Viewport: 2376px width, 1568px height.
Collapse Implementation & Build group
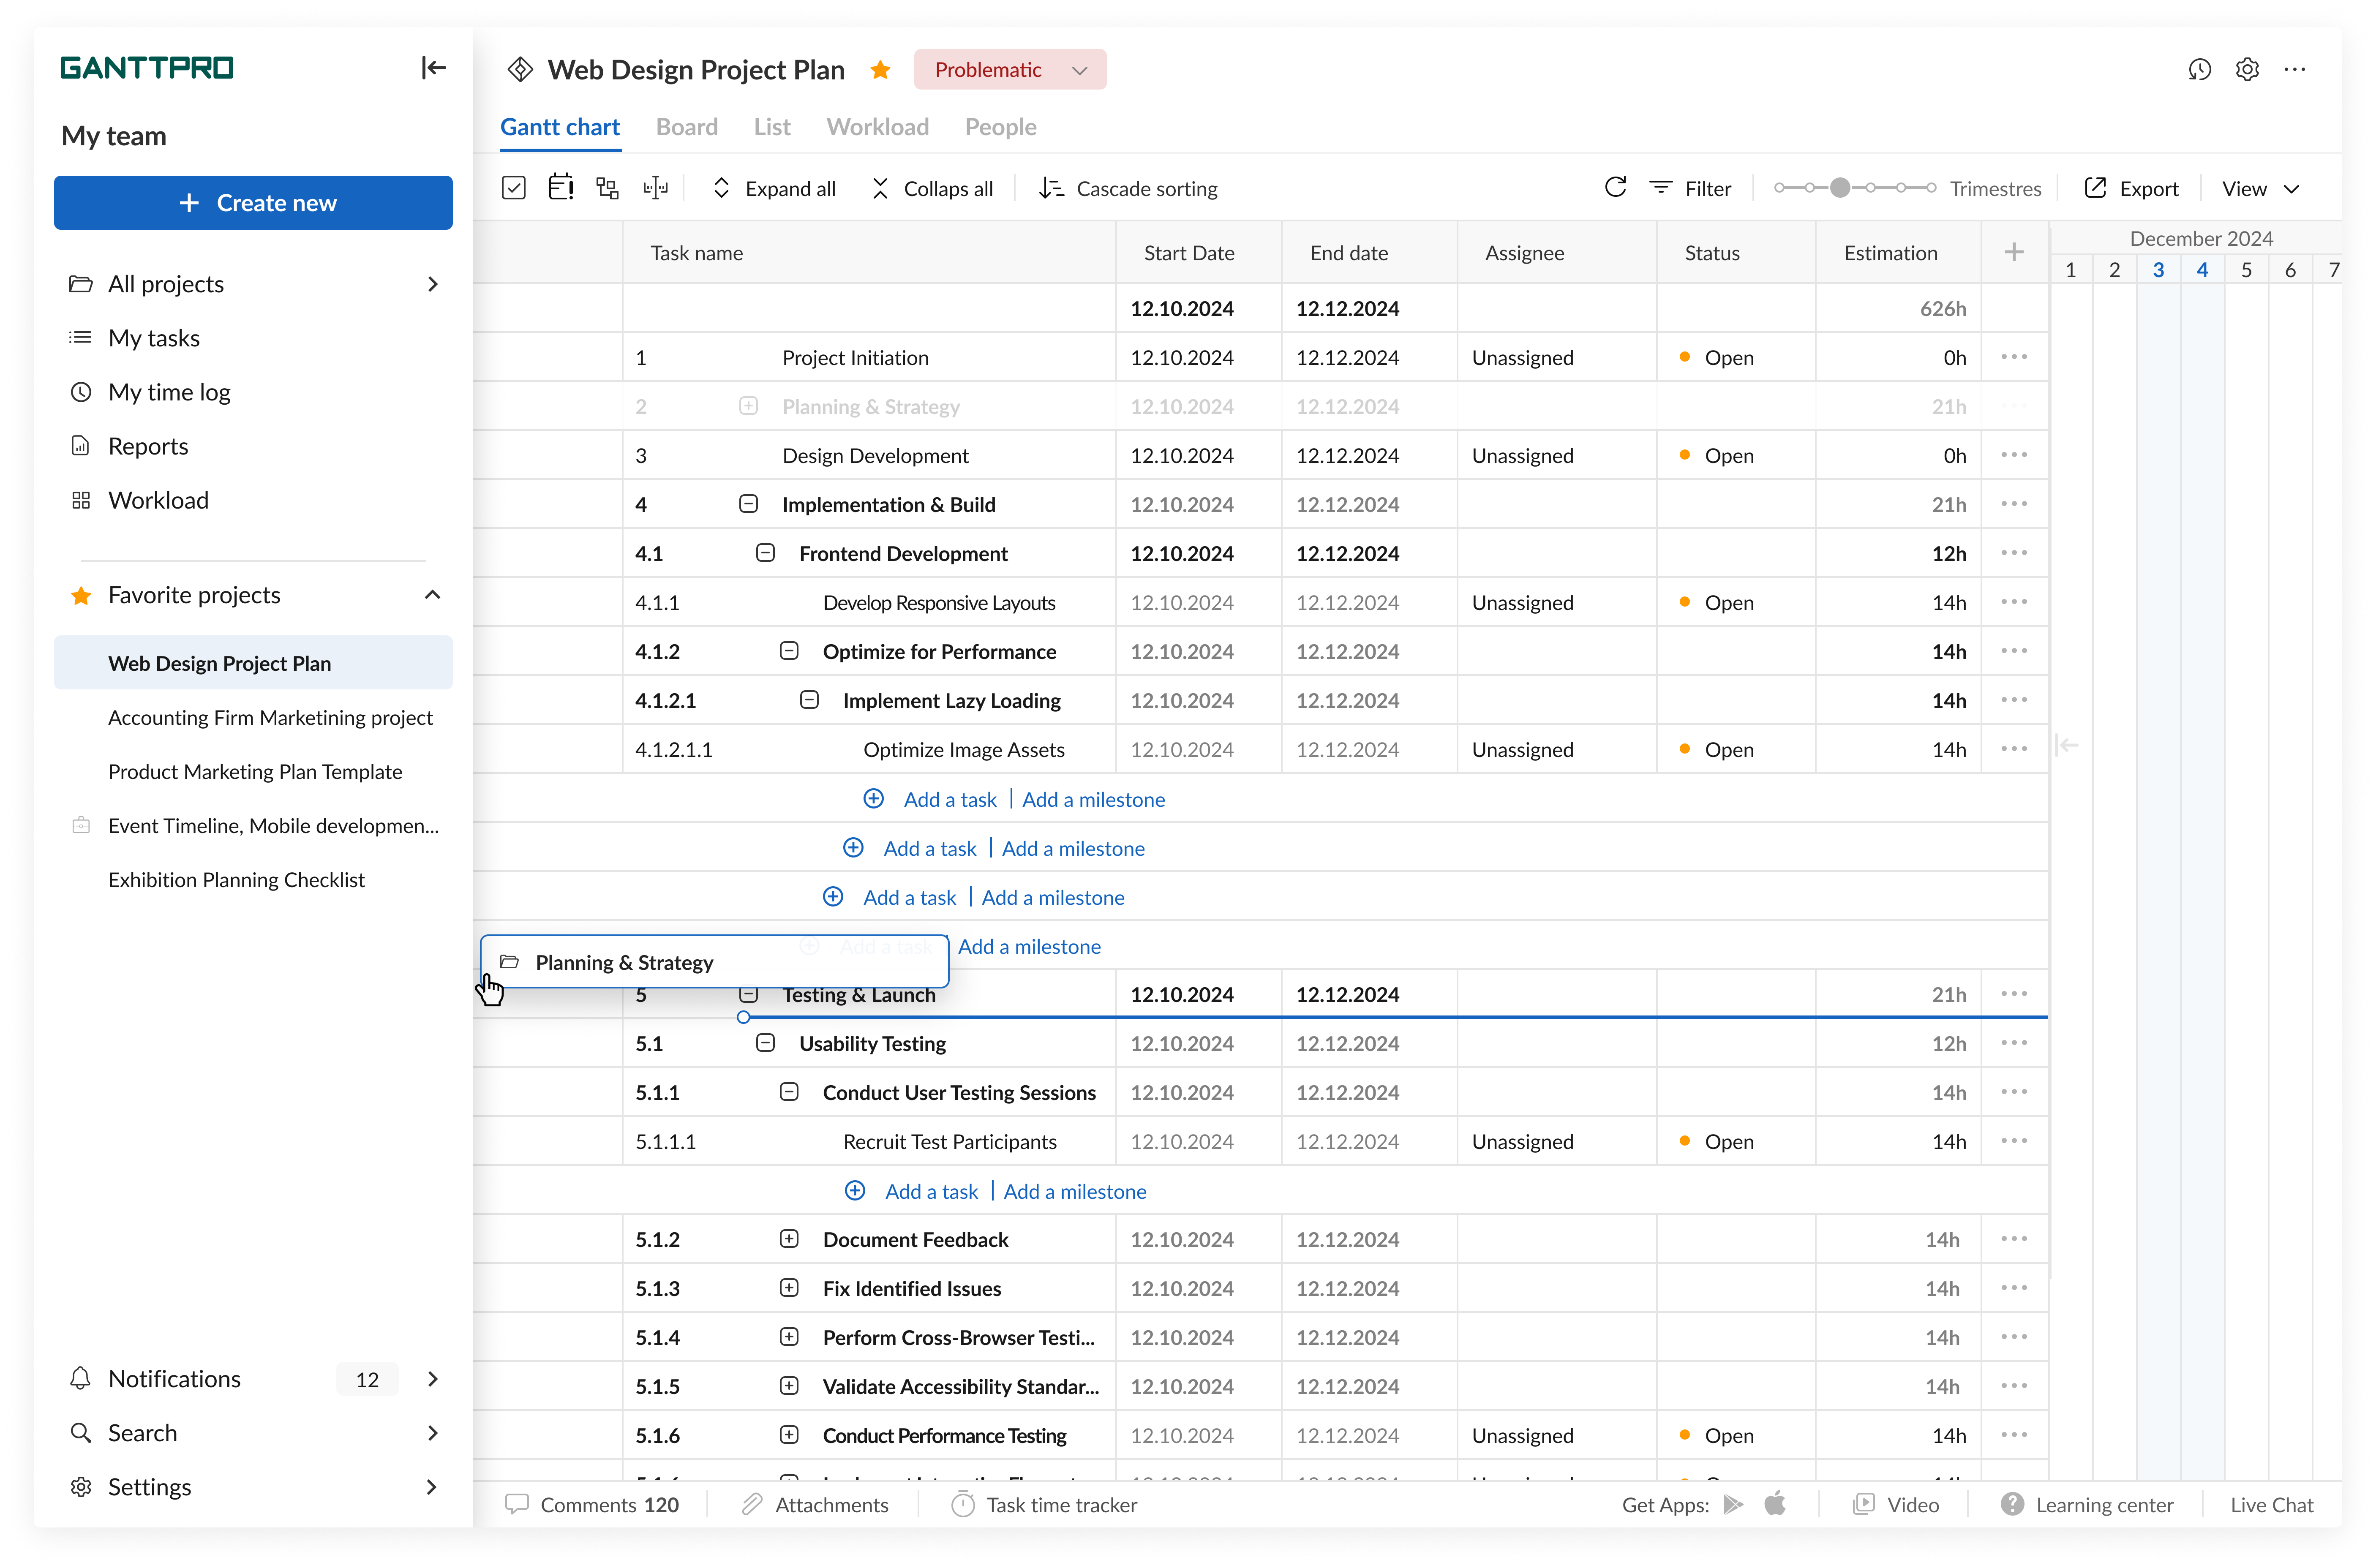point(748,504)
